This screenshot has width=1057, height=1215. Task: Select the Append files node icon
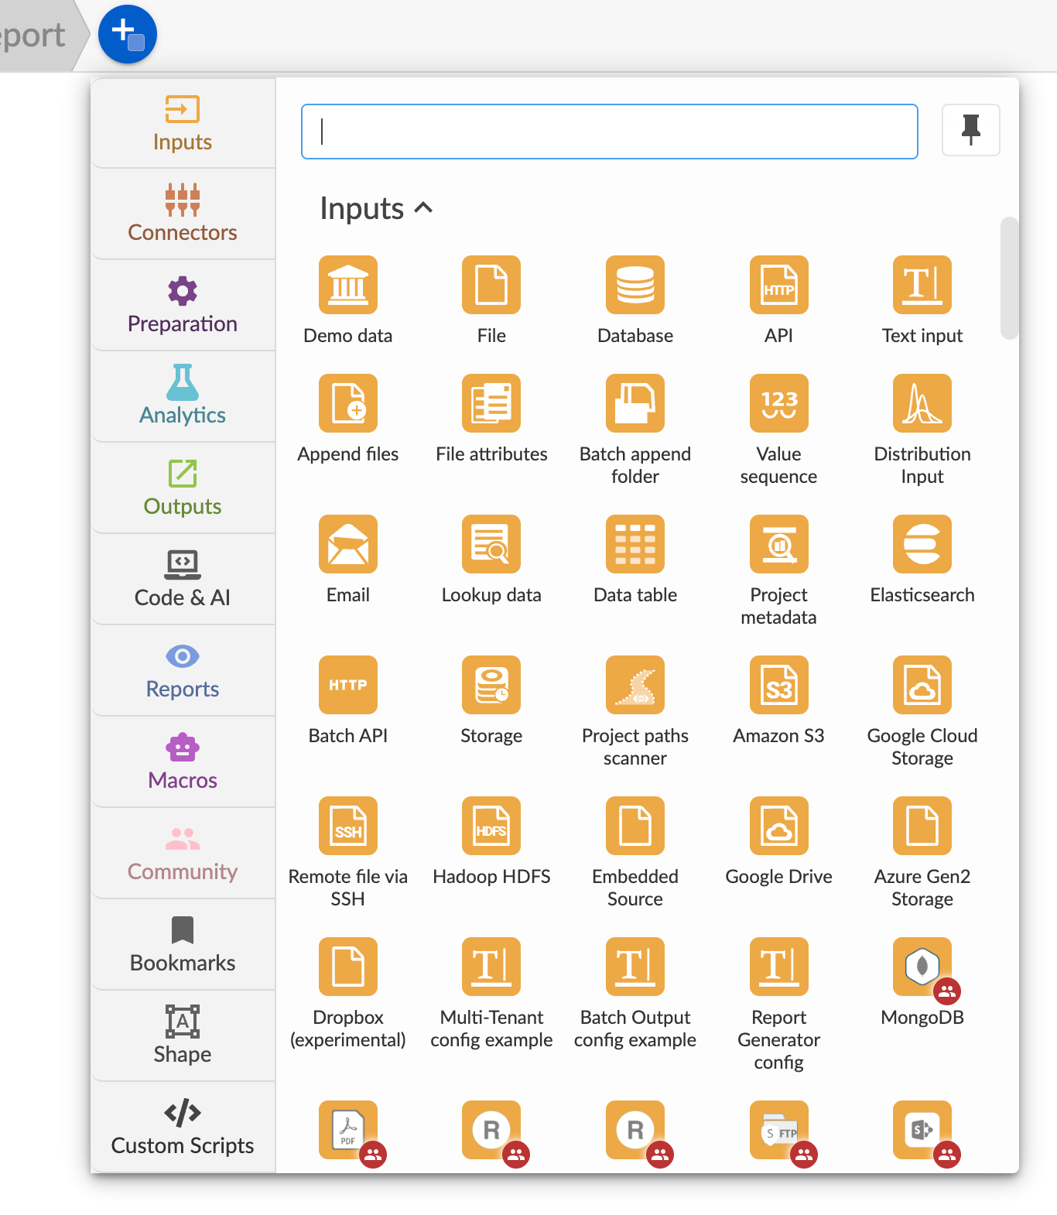point(348,403)
